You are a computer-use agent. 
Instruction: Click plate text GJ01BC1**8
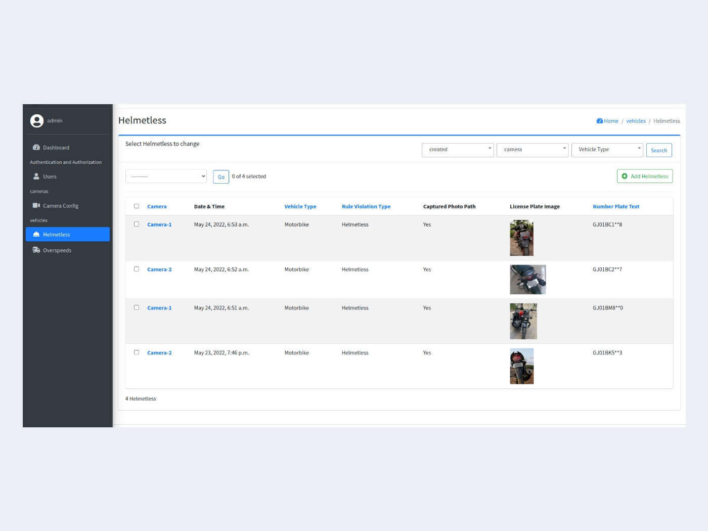click(607, 225)
